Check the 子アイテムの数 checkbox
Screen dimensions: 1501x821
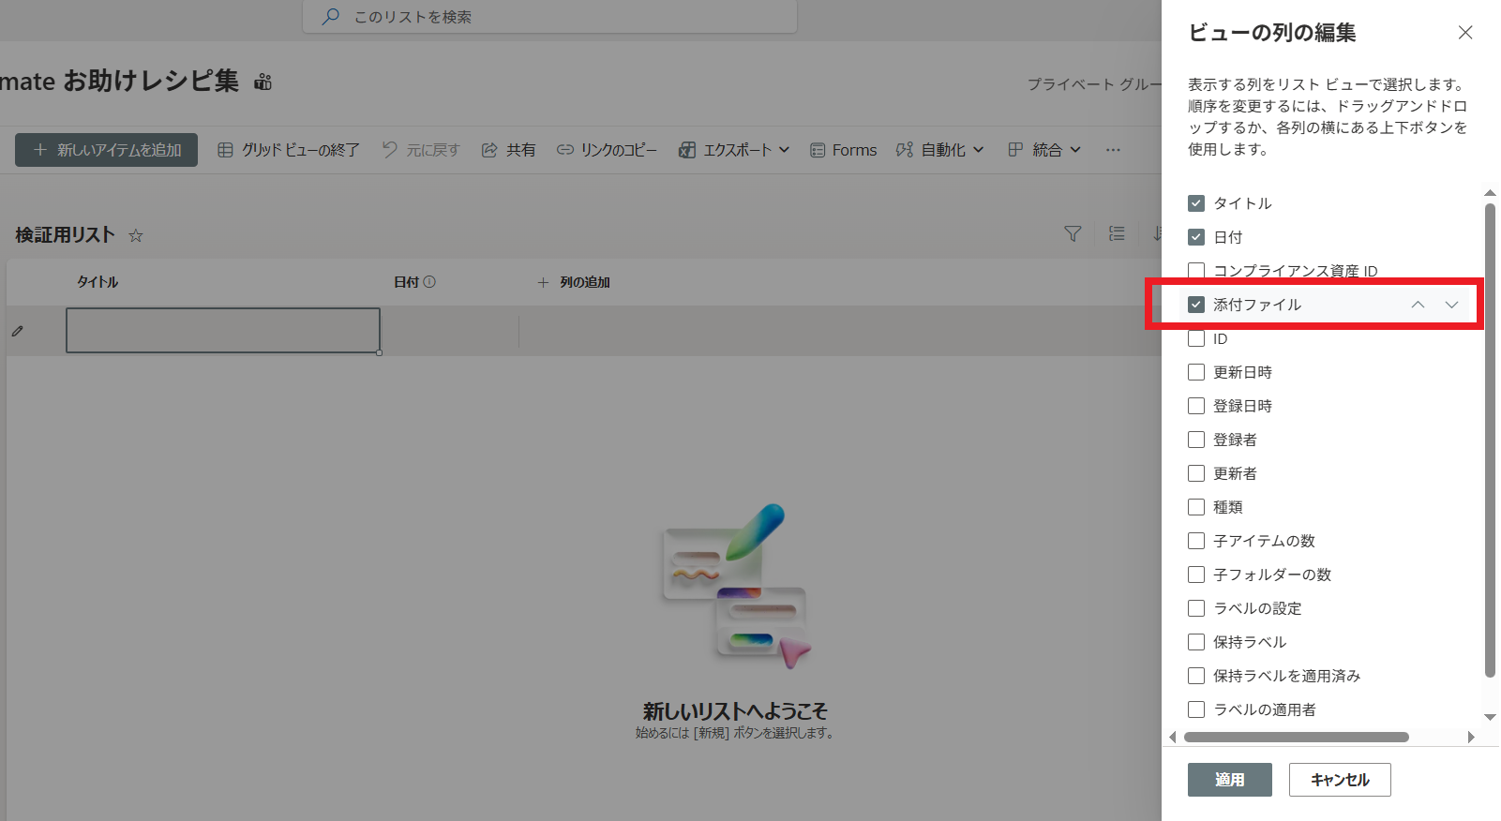pyautogui.click(x=1196, y=541)
